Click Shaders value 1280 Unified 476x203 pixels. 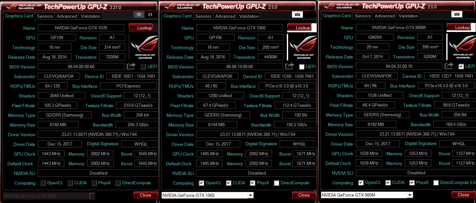[220, 96]
